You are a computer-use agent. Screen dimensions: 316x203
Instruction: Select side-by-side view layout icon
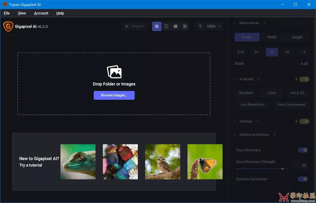click(x=176, y=26)
